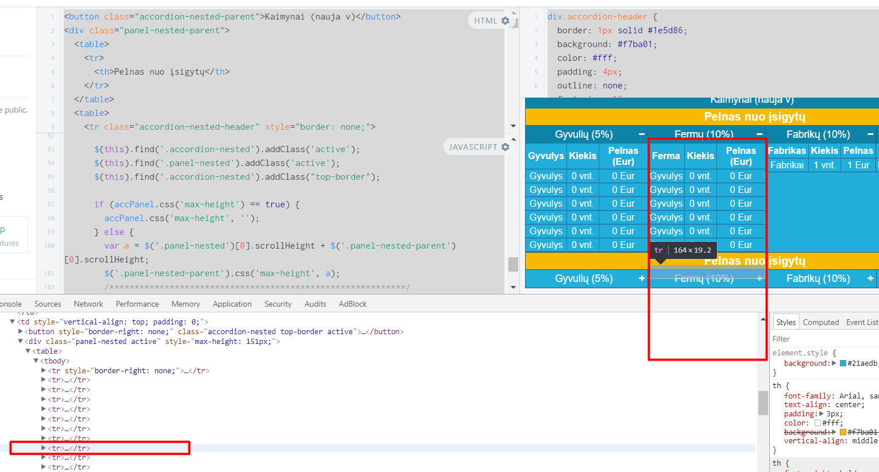
Task: Expand the Fermų (10%) section with plus
Action: click(x=760, y=278)
